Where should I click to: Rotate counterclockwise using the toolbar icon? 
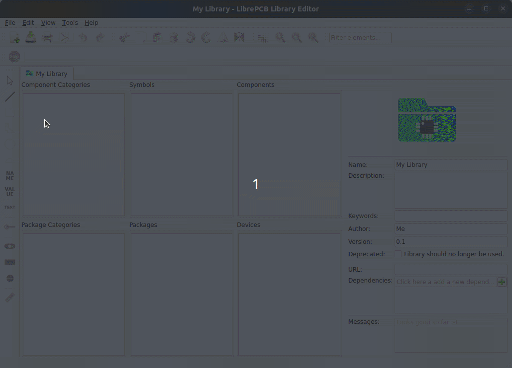(191, 38)
